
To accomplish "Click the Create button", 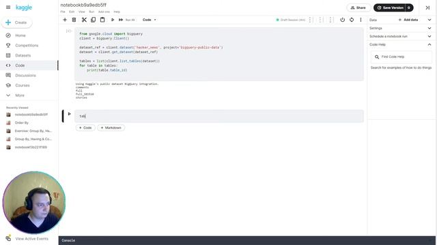I will point(16,22).
